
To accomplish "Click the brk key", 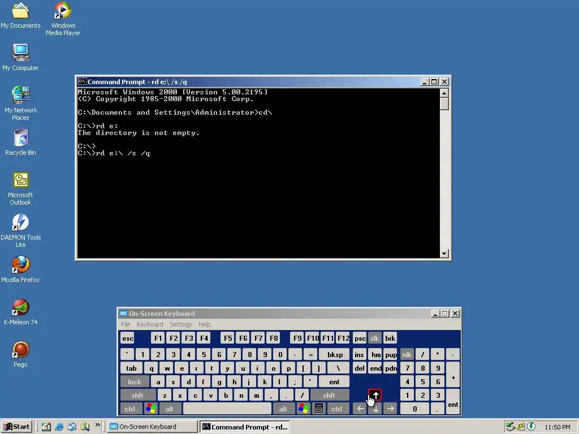I will point(390,338).
